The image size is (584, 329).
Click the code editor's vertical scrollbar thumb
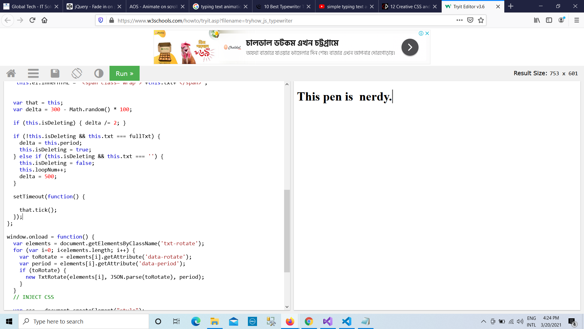click(x=287, y=231)
